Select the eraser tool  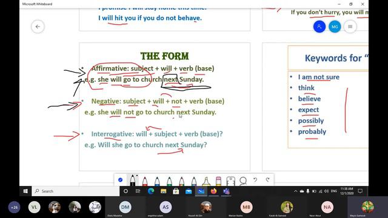(x=218, y=181)
